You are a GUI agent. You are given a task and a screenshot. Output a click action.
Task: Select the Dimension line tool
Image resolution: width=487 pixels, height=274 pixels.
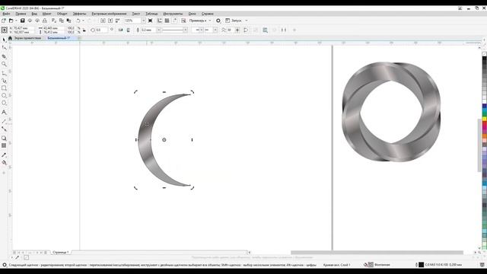click(x=4, y=121)
